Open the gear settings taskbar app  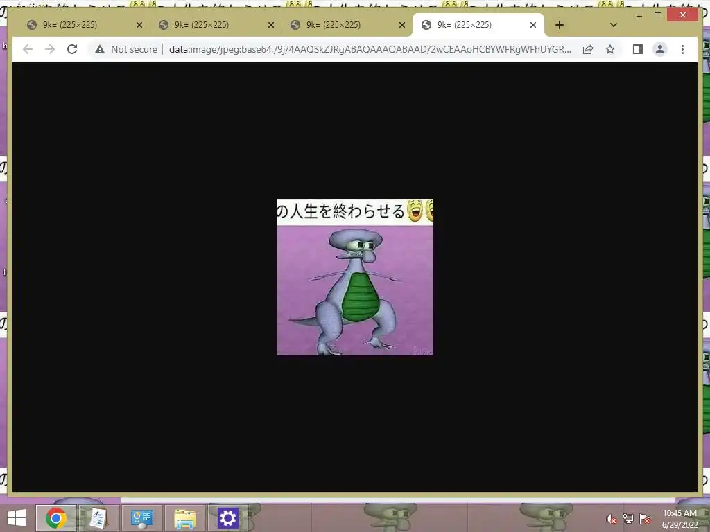227,518
